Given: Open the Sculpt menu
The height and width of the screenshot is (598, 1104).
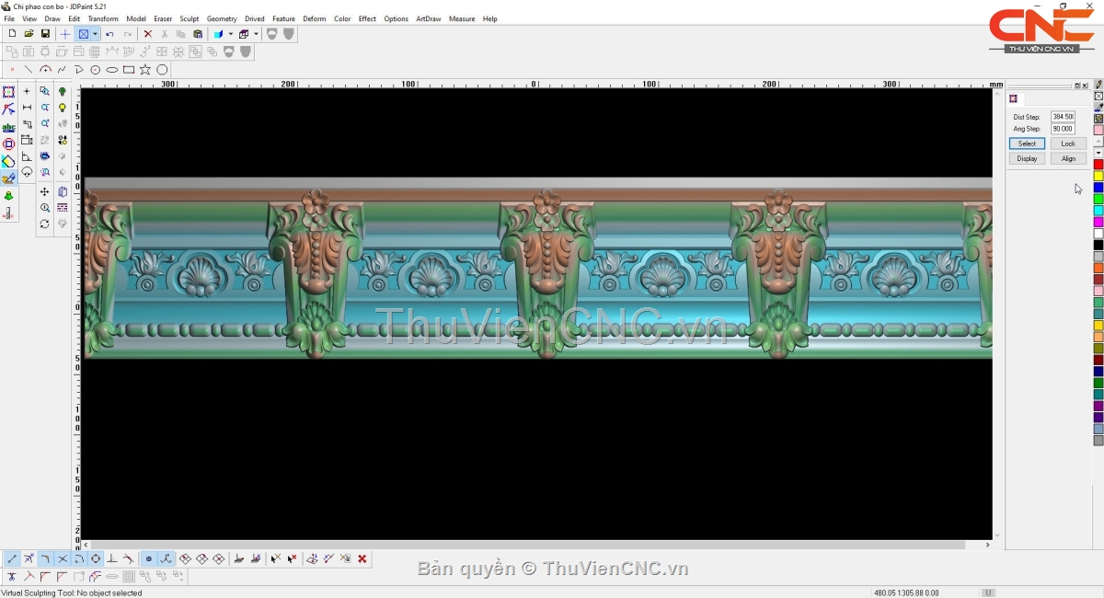Looking at the screenshot, I should pyautogui.click(x=190, y=18).
